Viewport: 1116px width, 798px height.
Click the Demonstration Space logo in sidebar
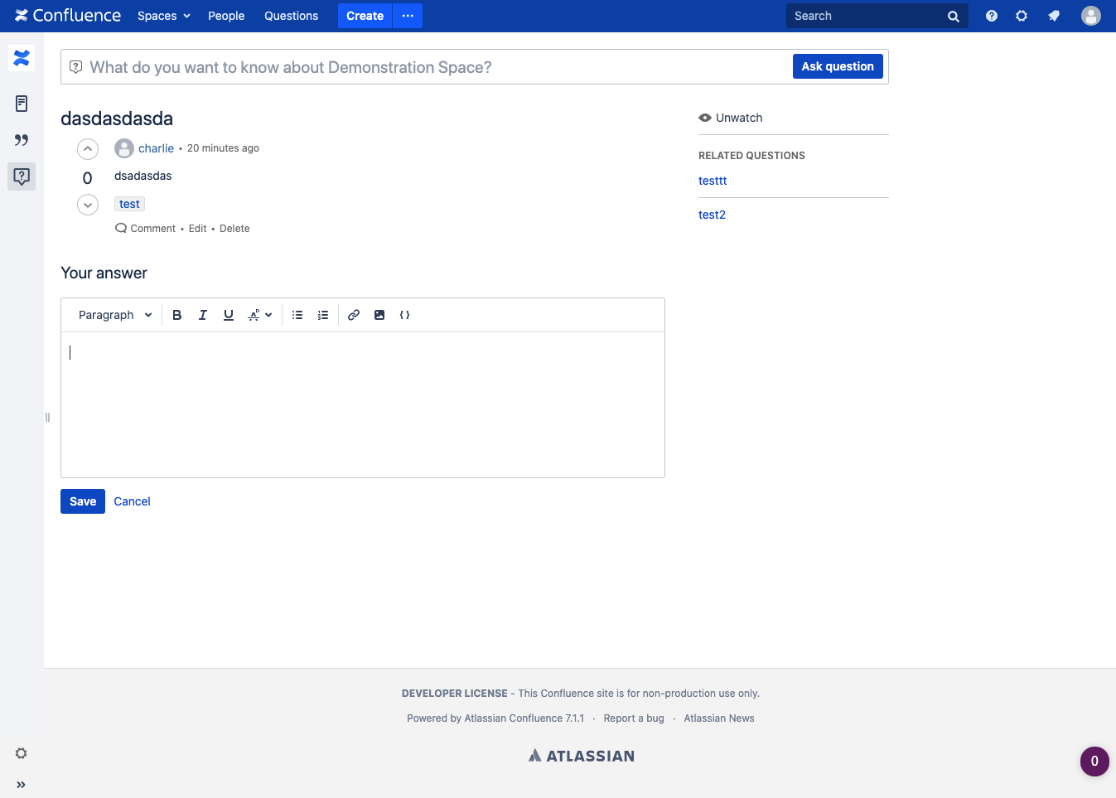point(22,58)
